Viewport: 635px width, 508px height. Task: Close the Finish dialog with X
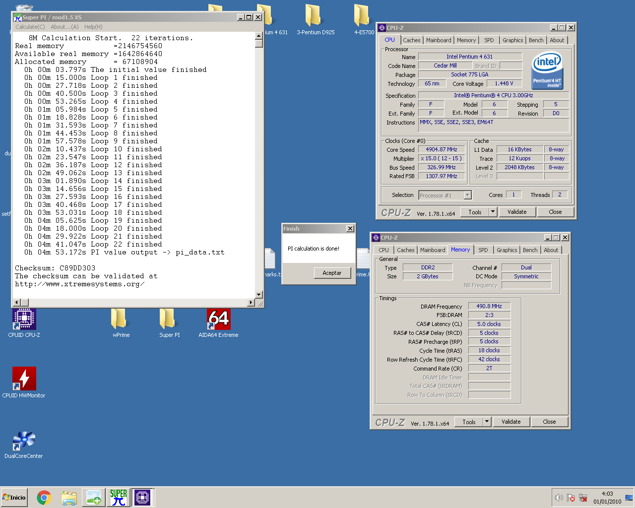(350, 229)
